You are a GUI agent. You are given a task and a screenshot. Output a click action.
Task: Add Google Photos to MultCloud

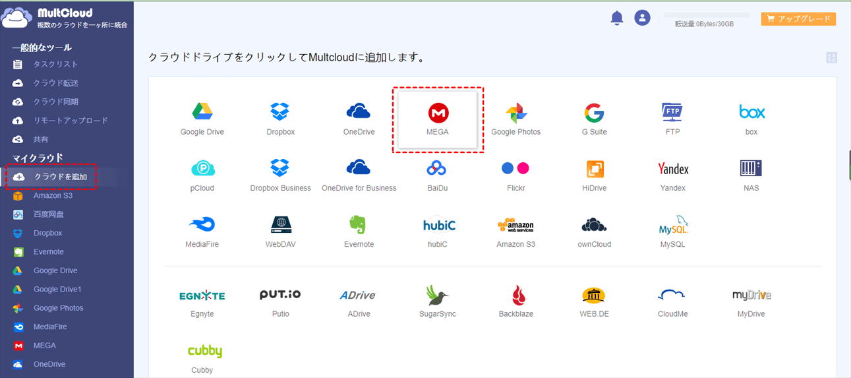pos(515,119)
